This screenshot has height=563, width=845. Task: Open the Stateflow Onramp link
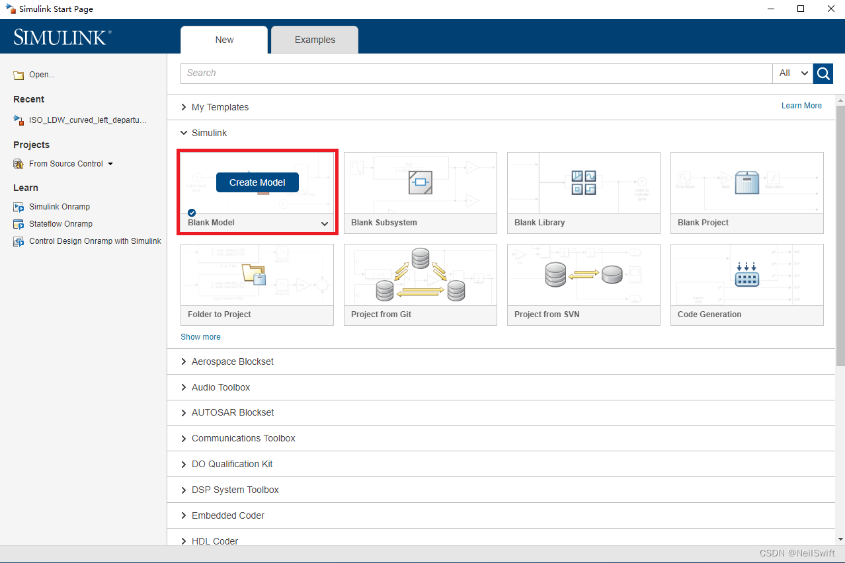(x=61, y=224)
